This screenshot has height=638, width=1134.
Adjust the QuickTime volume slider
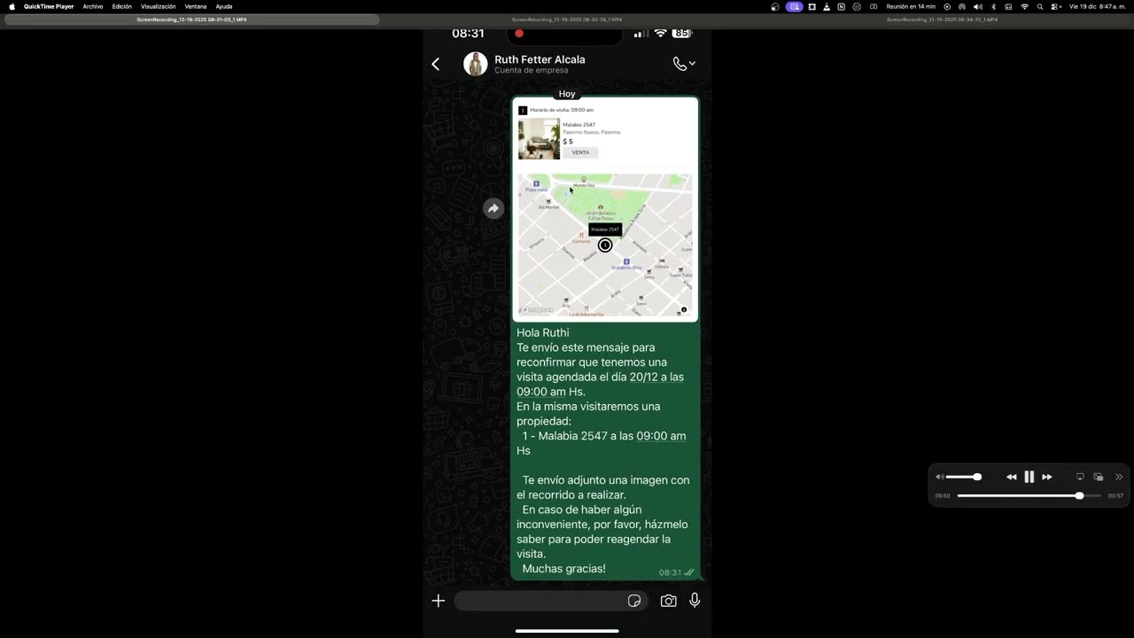[963, 477]
